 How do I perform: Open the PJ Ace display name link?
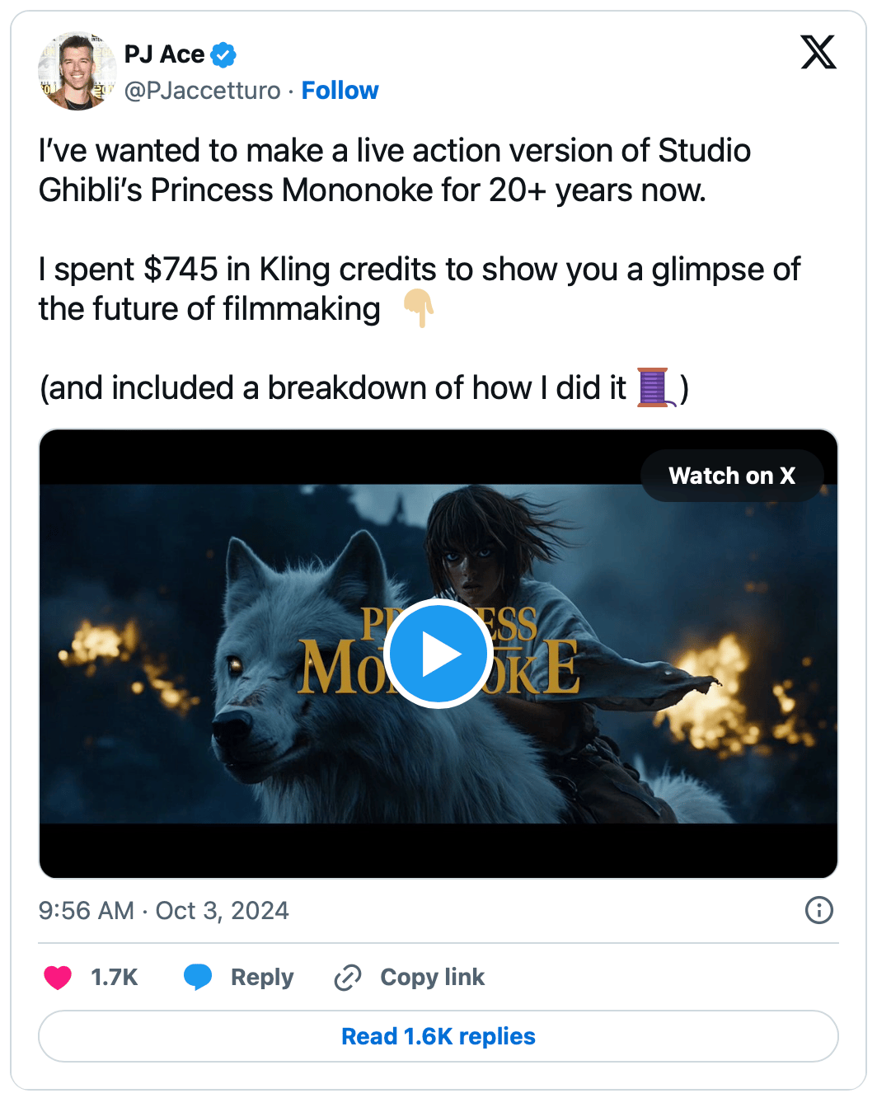[x=164, y=54]
